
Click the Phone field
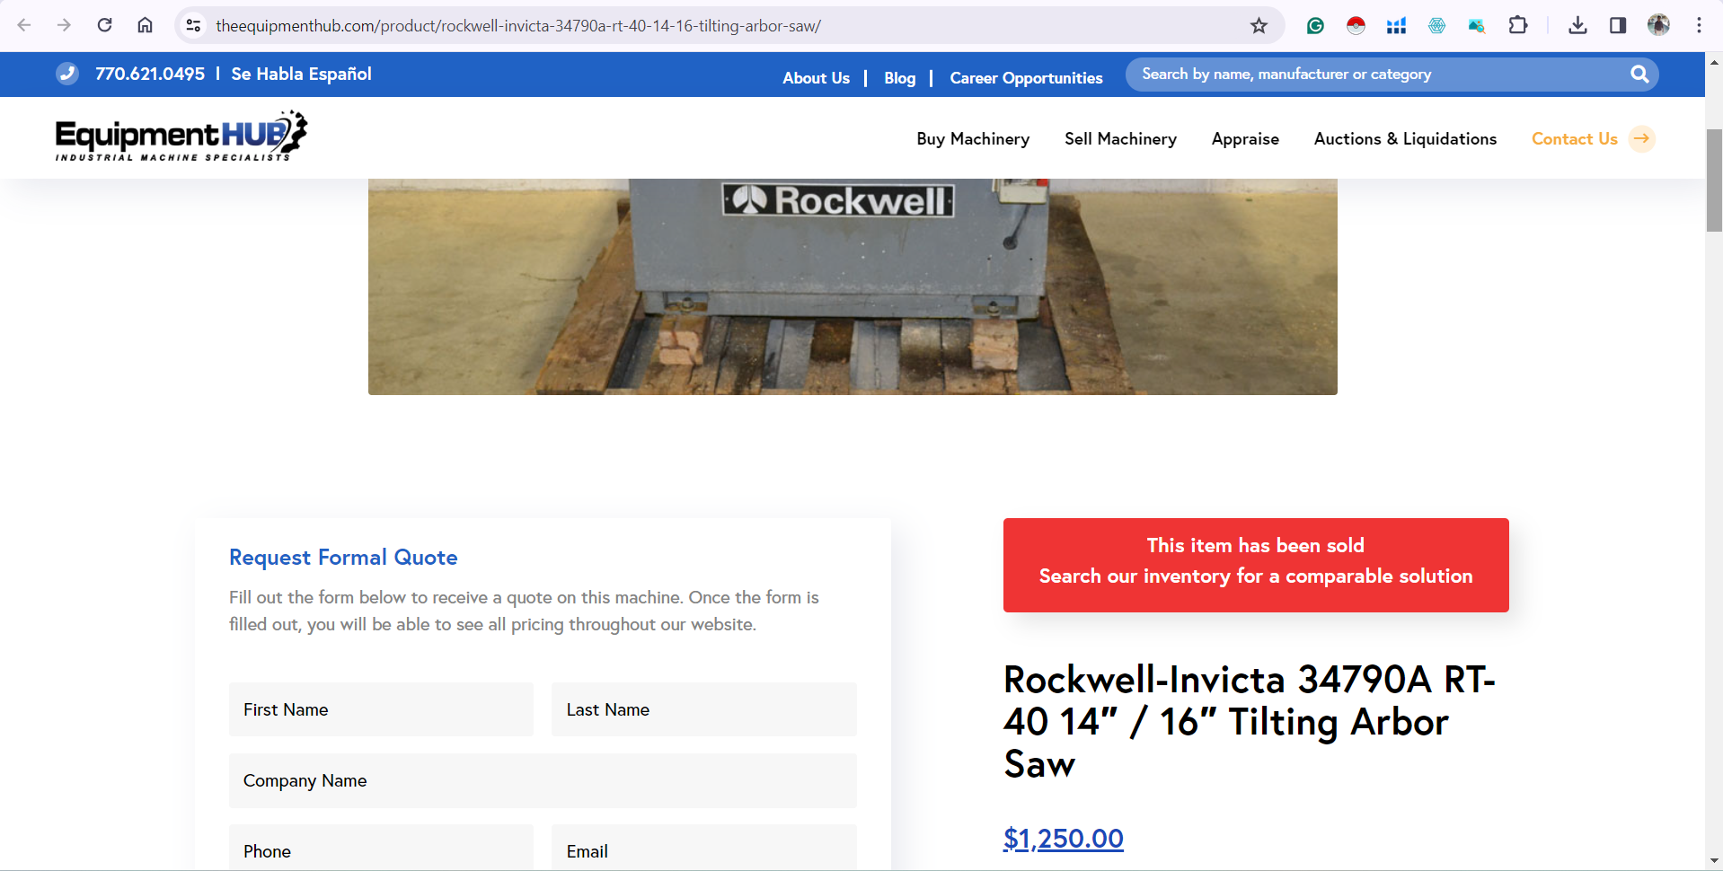[x=381, y=848]
